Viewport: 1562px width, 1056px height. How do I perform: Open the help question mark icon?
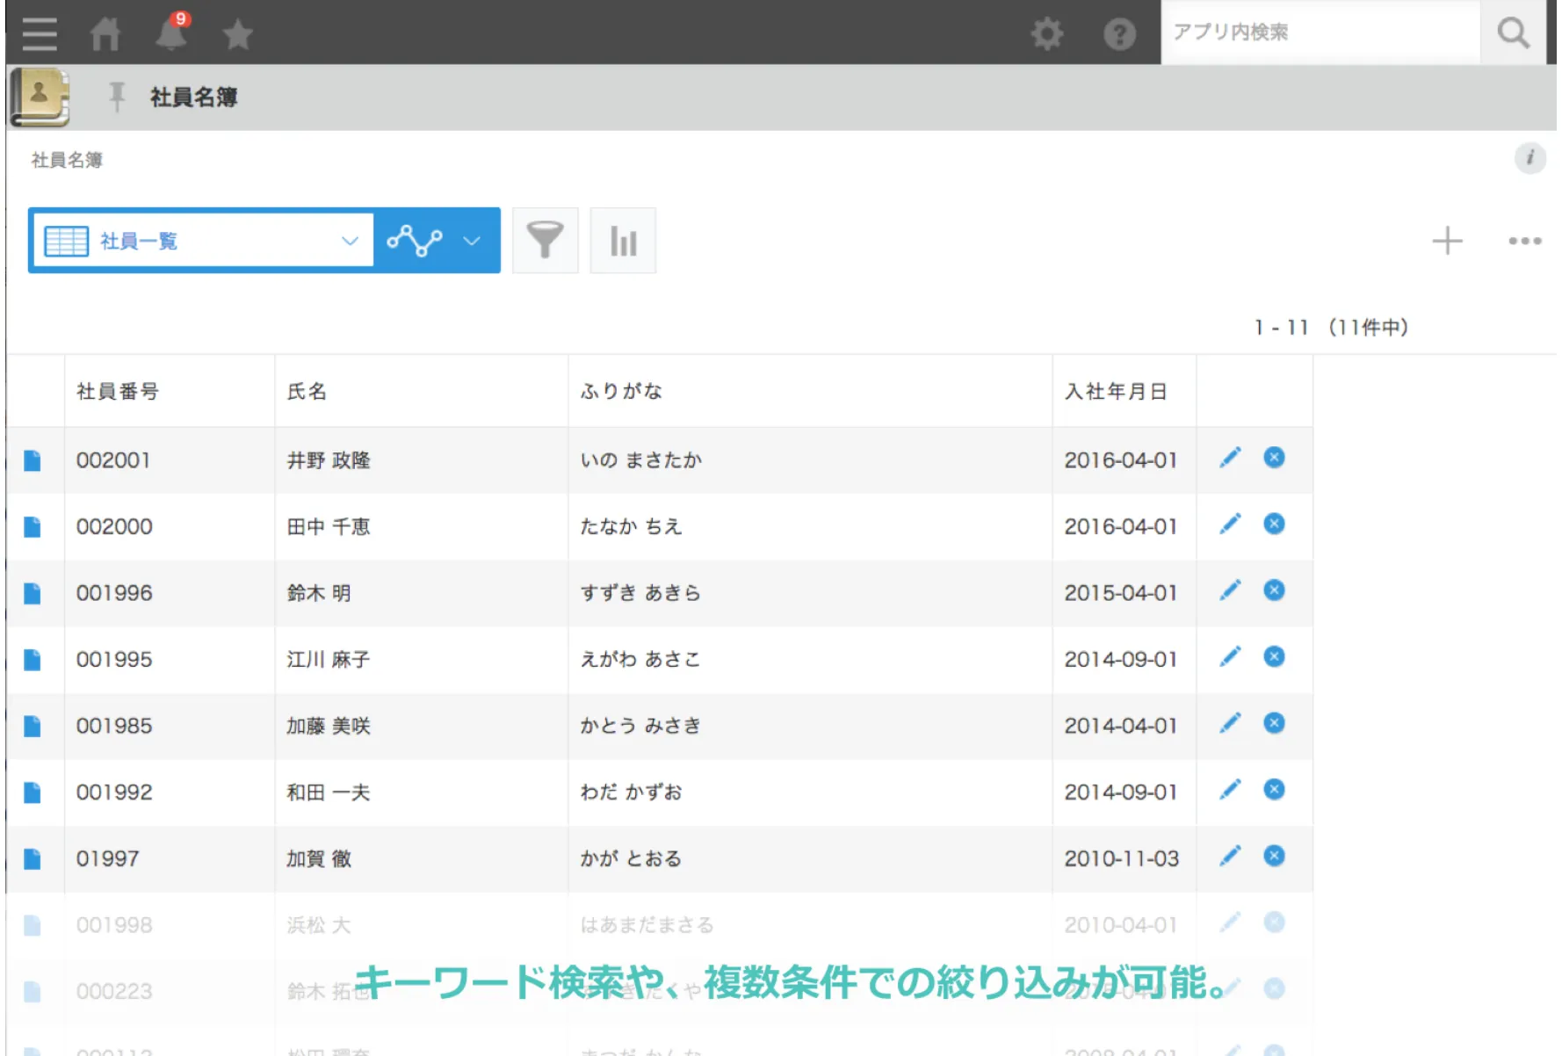pyautogui.click(x=1119, y=34)
